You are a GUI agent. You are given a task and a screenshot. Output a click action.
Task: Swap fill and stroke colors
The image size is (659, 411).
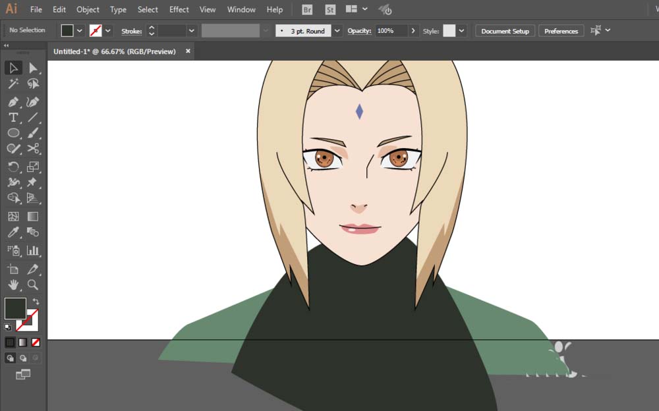[x=36, y=301]
